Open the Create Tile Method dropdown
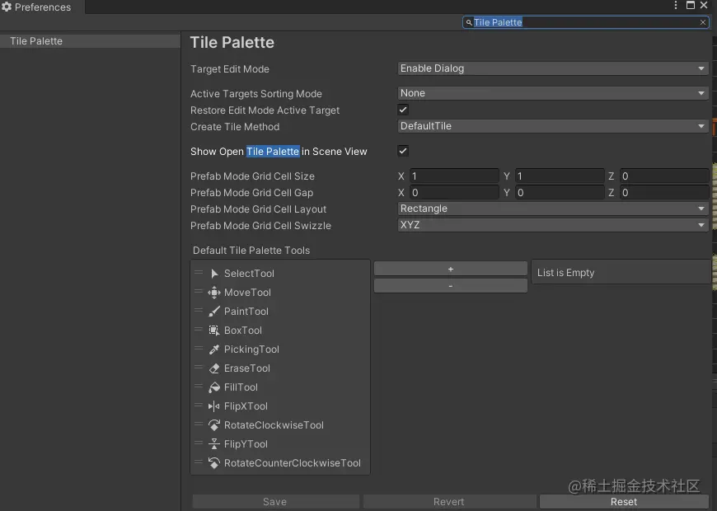Screen dimensions: 717x511 553,126
